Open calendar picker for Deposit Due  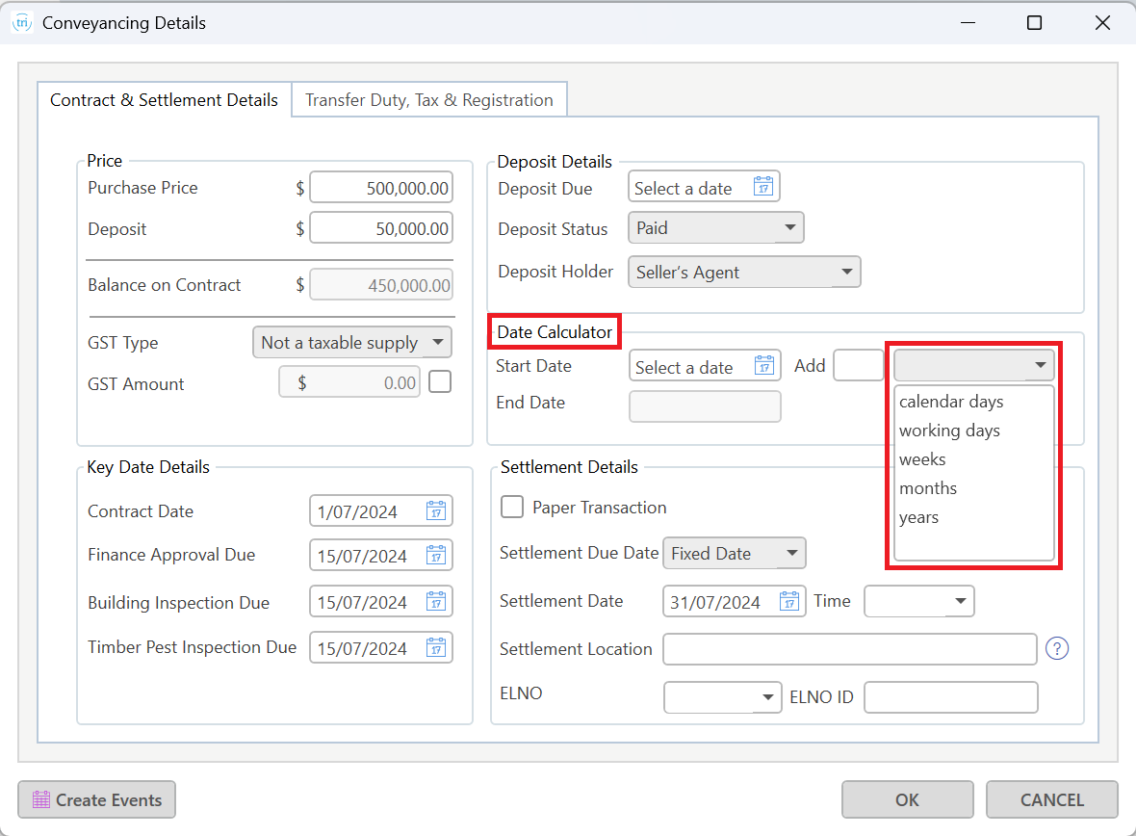pyautogui.click(x=763, y=188)
